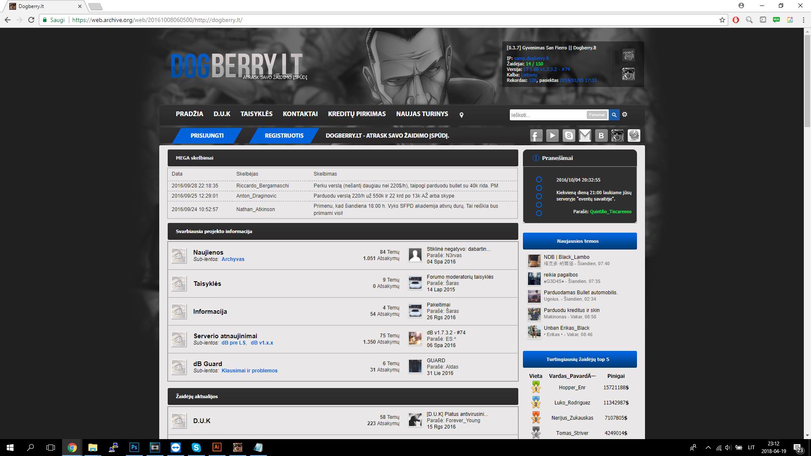Click the location pin icon in navigation
This screenshot has height=456, width=811.
461,115
